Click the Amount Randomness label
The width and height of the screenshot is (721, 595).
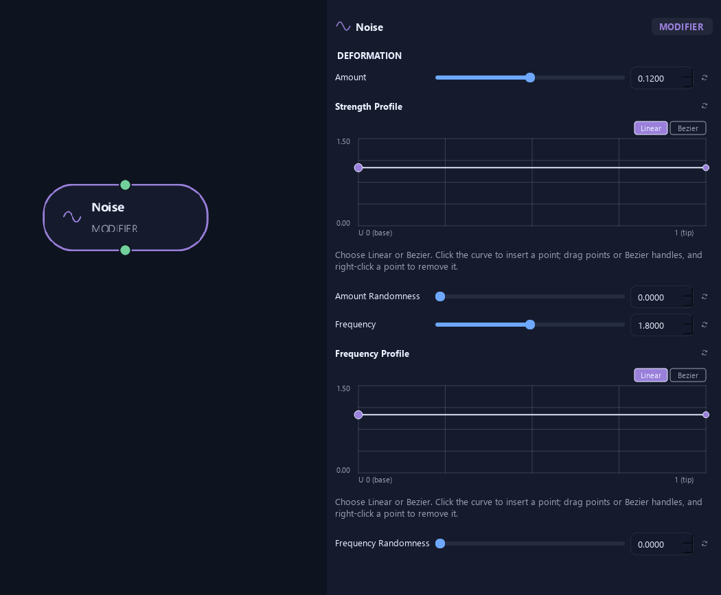click(x=378, y=296)
